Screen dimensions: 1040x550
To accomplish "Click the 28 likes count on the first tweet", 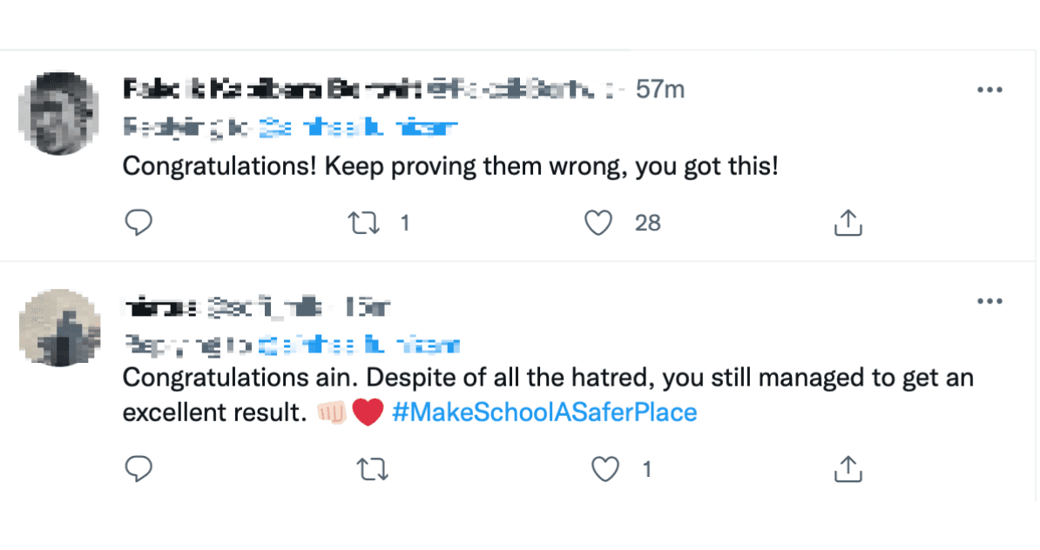I will pos(646,223).
